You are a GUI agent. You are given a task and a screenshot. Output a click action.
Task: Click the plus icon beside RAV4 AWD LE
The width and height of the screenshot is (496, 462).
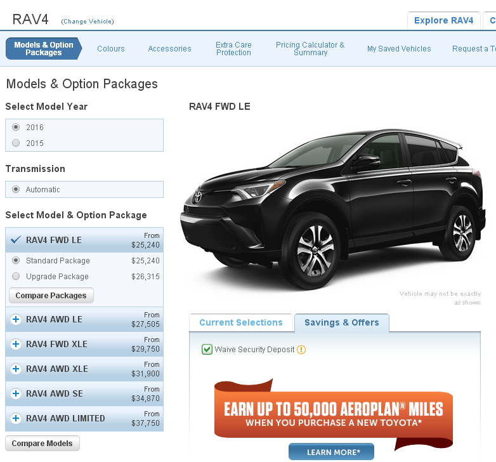[x=16, y=320]
